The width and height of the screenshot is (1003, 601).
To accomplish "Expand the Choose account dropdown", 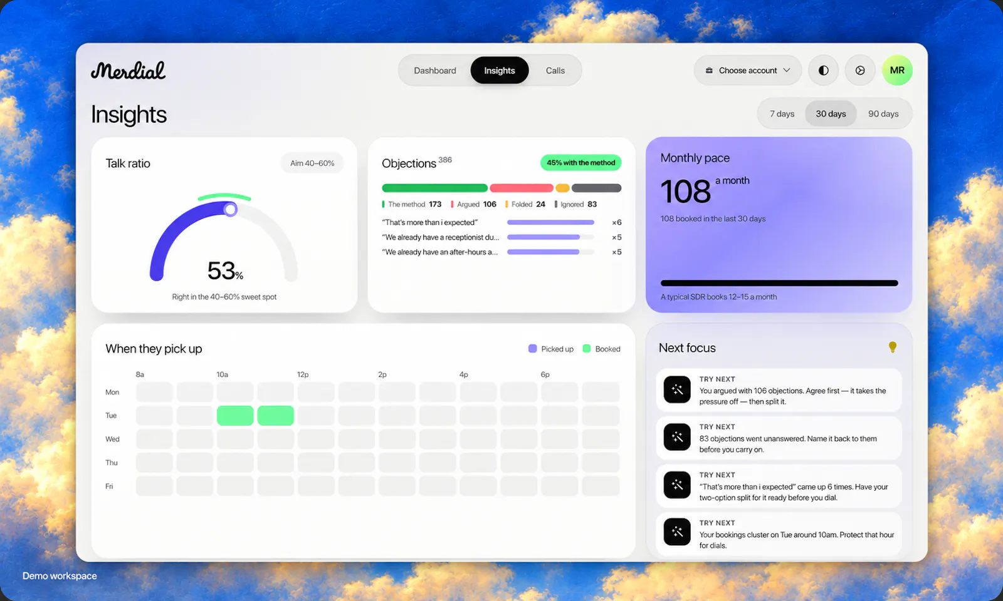I will point(747,70).
